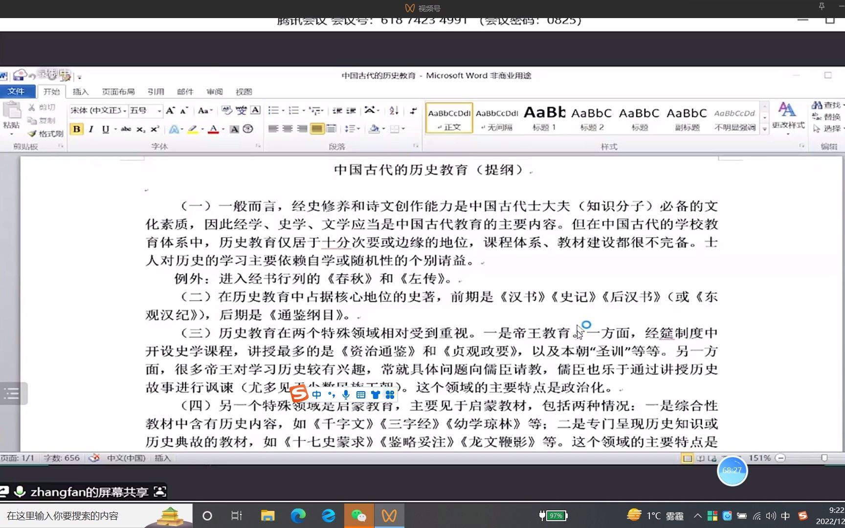Apply Subtitle (副标题) style
845x528 pixels.
click(x=687, y=118)
